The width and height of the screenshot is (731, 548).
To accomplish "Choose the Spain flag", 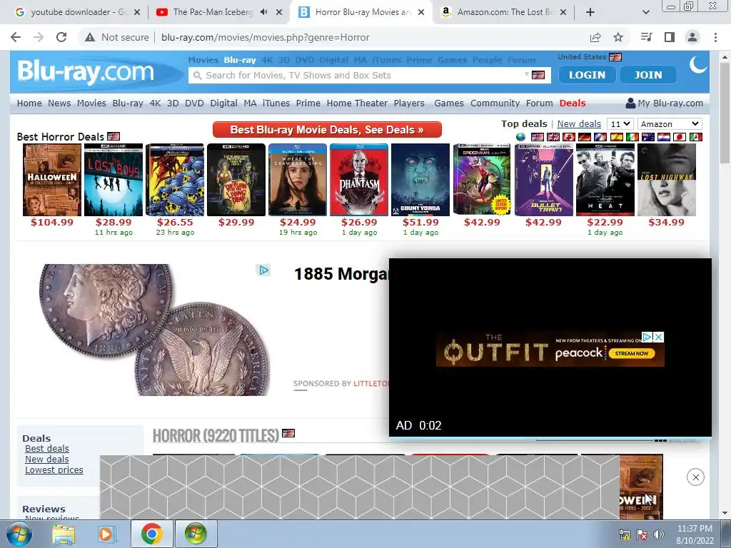I will pyautogui.click(x=616, y=137).
